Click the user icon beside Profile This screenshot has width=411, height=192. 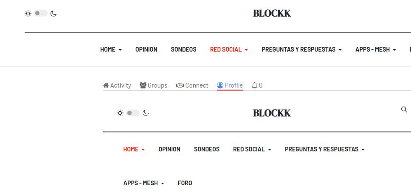point(220,85)
